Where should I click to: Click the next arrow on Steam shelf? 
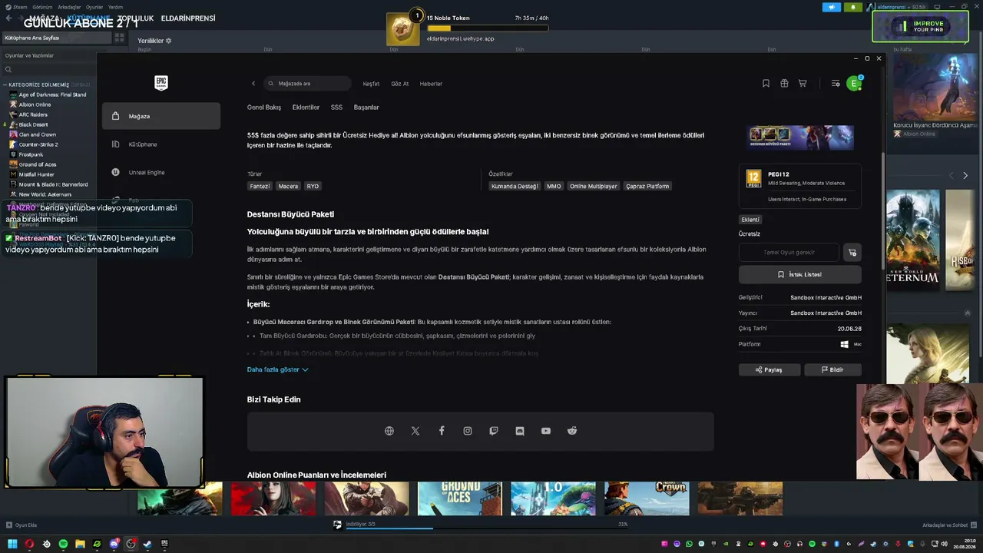pos(965,175)
